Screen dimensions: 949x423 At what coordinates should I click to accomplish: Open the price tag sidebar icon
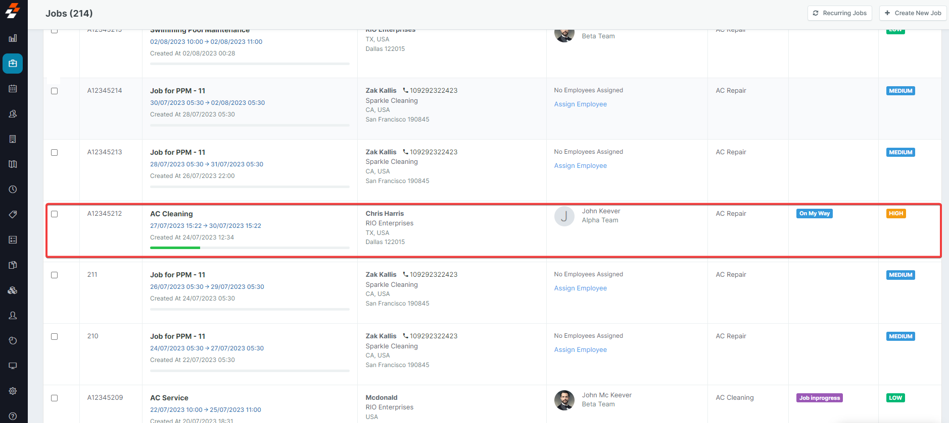pyautogui.click(x=13, y=215)
